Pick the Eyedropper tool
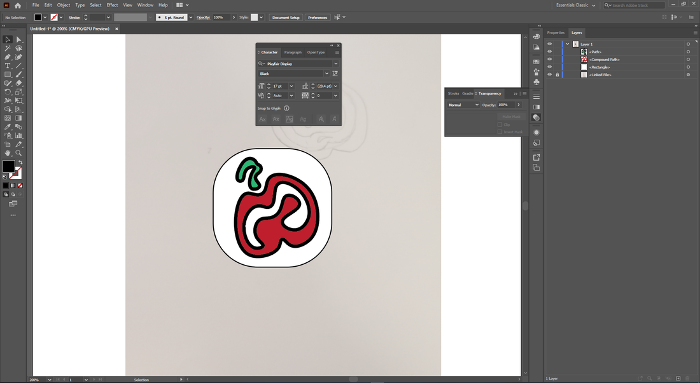Viewport: 700px width, 383px height. [8, 127]
